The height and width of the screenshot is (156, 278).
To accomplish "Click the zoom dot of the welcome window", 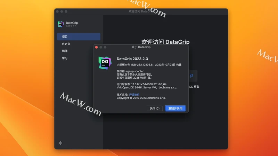I will [66, 11].
